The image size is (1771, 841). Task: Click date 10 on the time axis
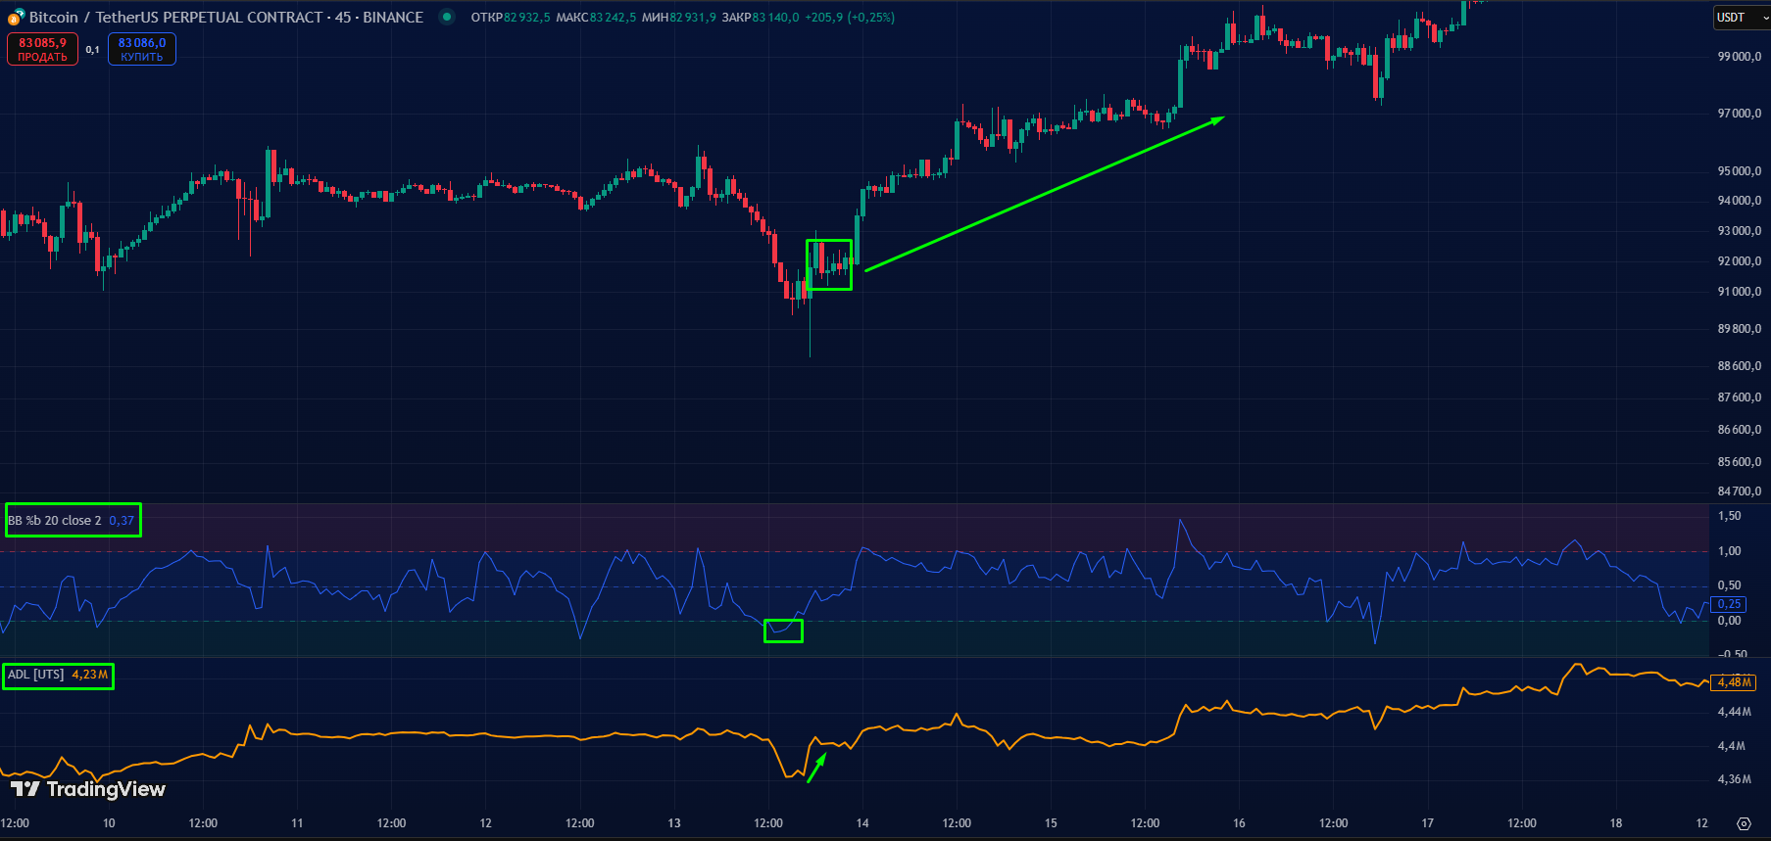click(x=109, y=823)
